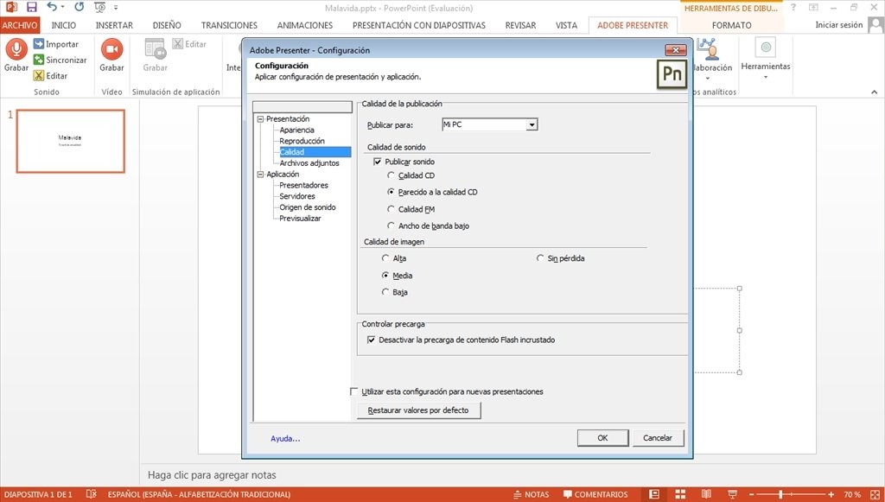Click OK in the Configuración dialog

[602, 438]
